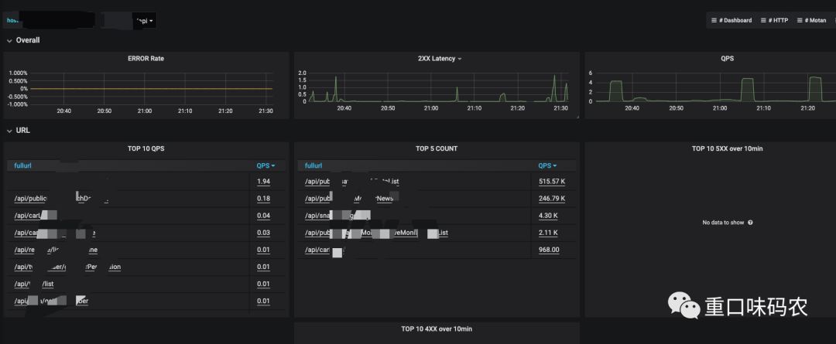Select the 515.57 K count cell
Image resolution: width=836 pixels, height=344 pixels.
[x=552, y=182]
